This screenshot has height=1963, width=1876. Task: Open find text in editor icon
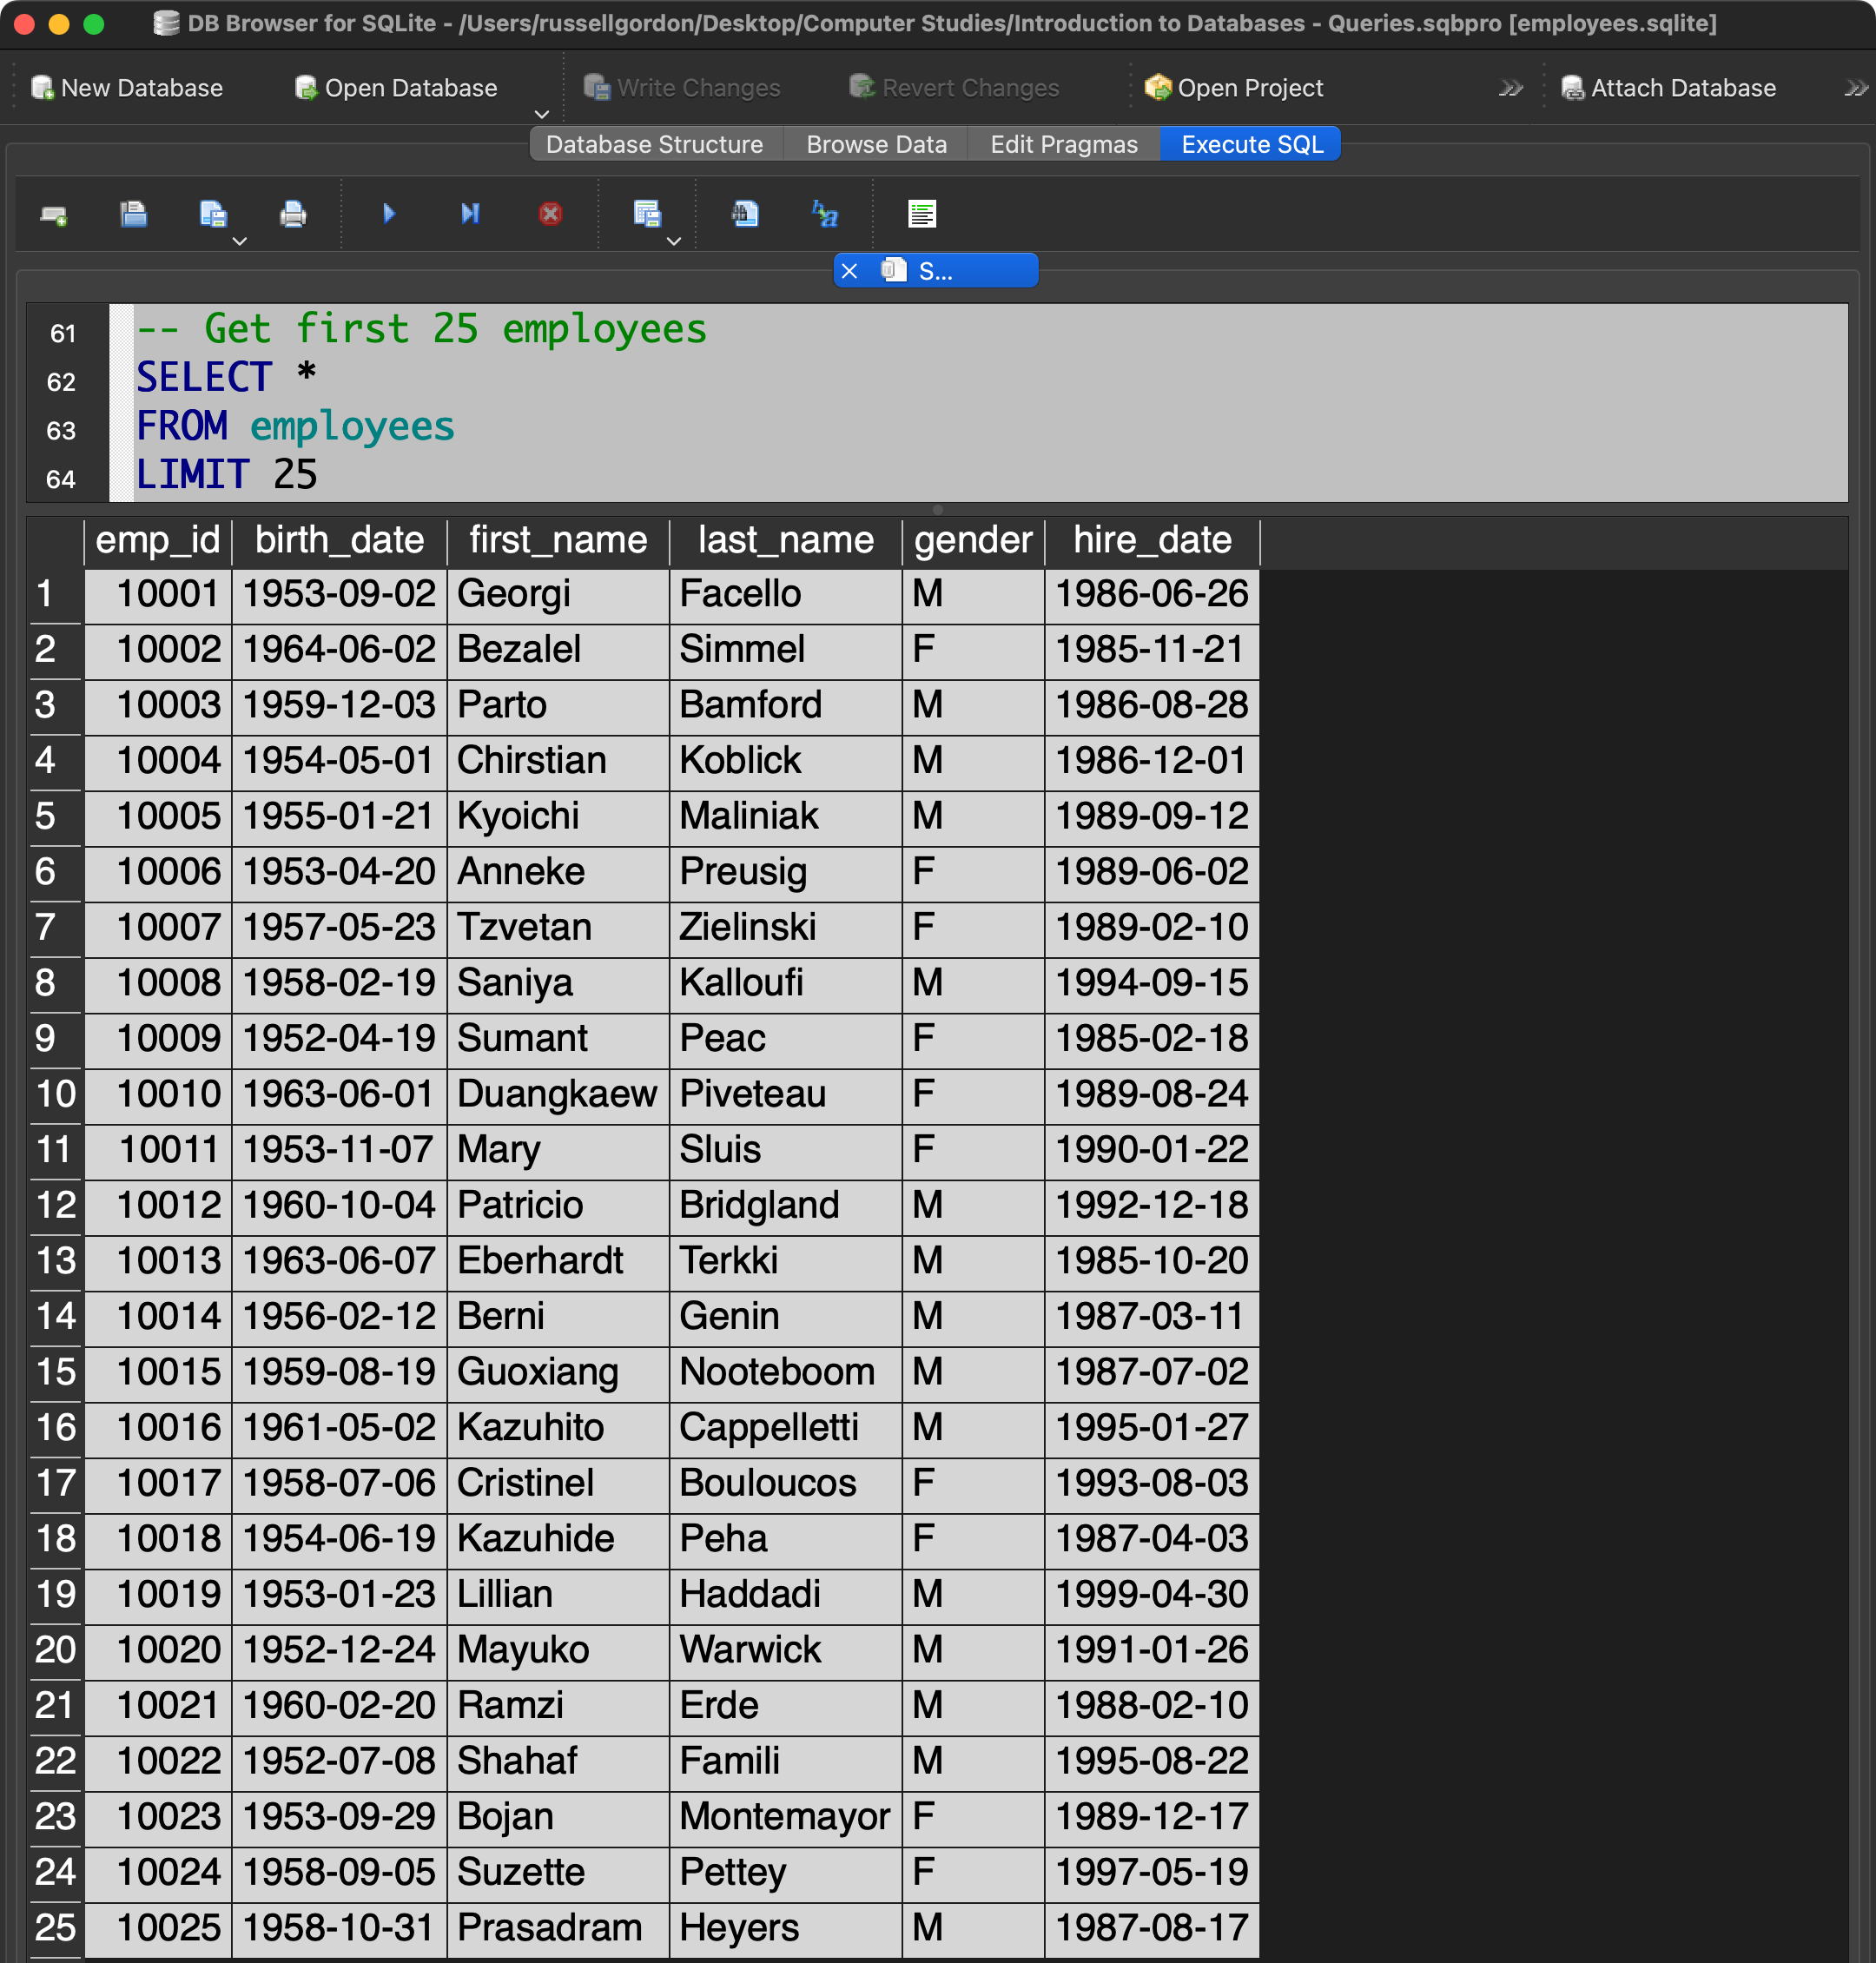[745, 214]
